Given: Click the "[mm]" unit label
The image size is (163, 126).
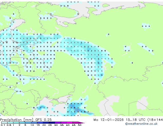Looking at the screenshot, I should [x=28, y=120].
